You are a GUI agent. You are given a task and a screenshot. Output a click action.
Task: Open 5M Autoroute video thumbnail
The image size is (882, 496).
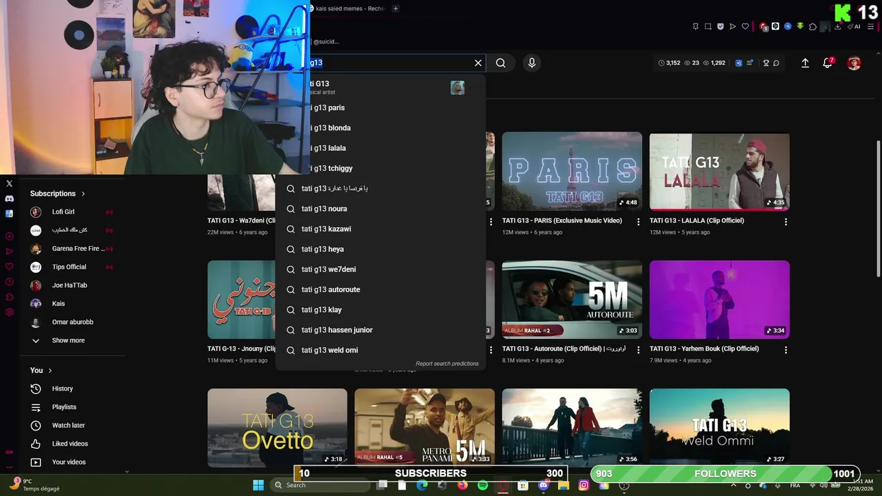pos(572,299)
